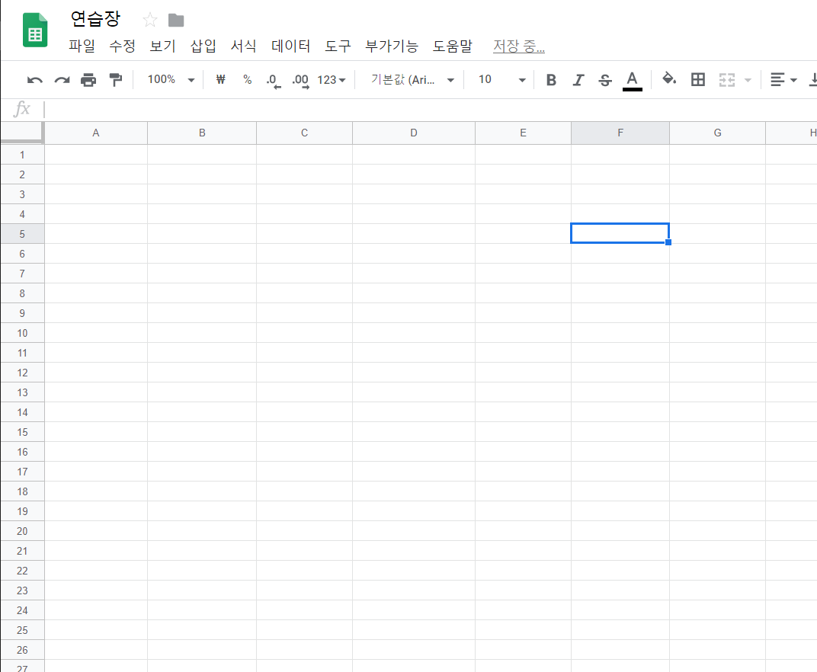This screenshot has height=672, width=817.
Task: Toggle strikethrough formatting
Action: (x=605, y=80)
